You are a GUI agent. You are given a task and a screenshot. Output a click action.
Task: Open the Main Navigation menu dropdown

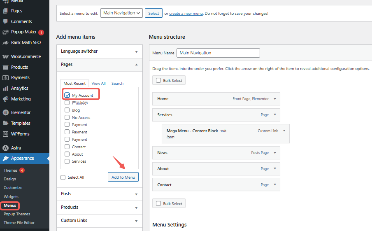121,13
